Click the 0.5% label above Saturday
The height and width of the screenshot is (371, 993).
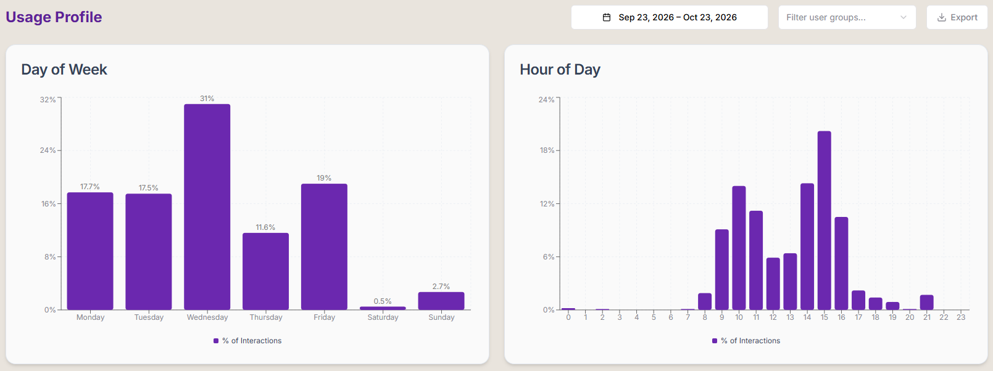click(383, 301)
